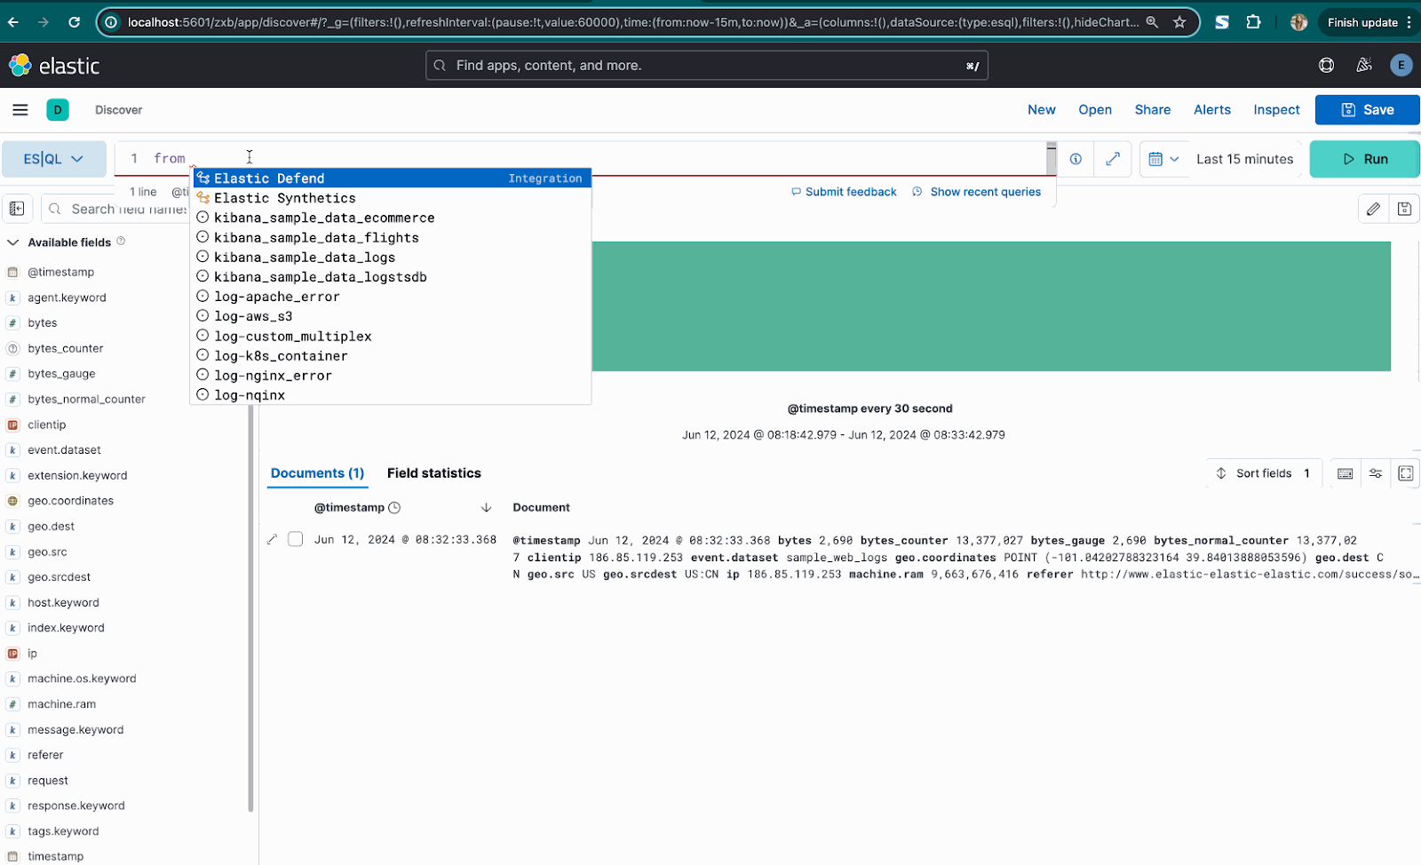Select the geo.coordinates field

tap(70, 501)
